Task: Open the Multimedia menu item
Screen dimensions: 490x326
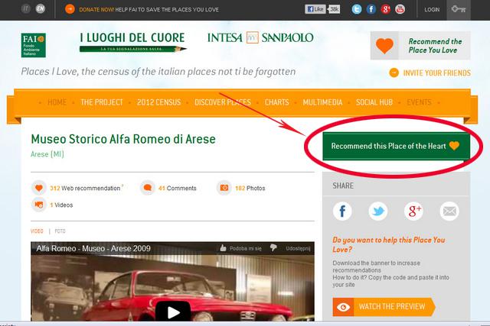Action: (x=322, y=102)
